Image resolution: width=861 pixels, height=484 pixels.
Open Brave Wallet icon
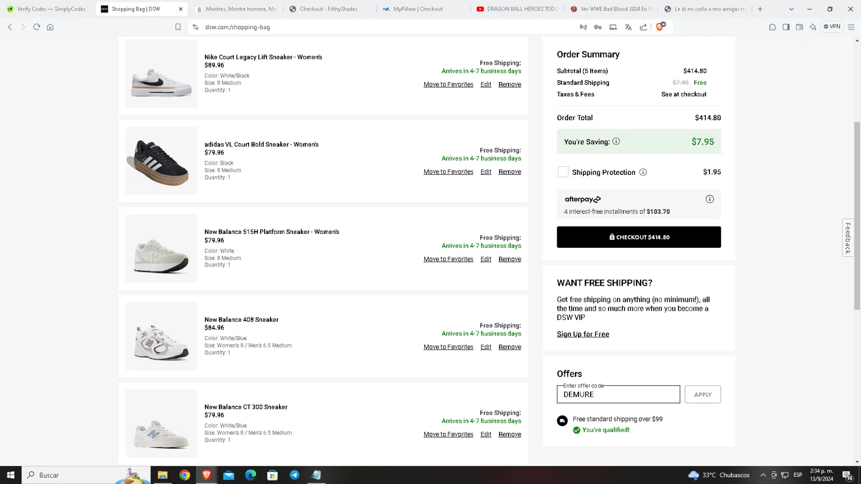(800, 27)
